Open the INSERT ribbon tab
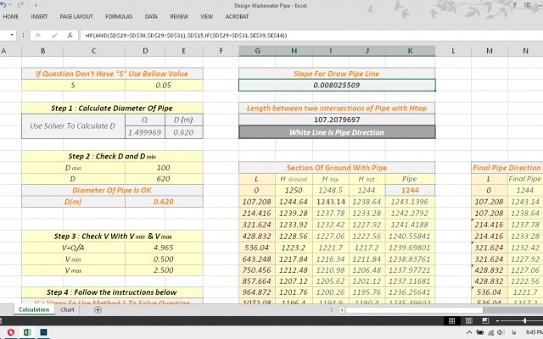The image size is (543, 339). coord(39,16)
